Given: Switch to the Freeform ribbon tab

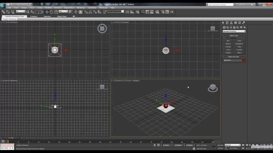Looking at the screenshot, I should click(34, 16).
